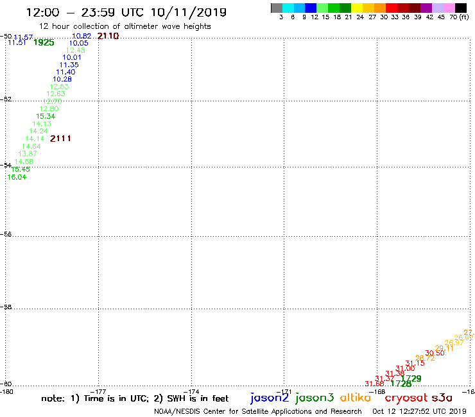Click the longitude axis label -174
The width and height of the screenshot is (475, 417).
point(191,392)
